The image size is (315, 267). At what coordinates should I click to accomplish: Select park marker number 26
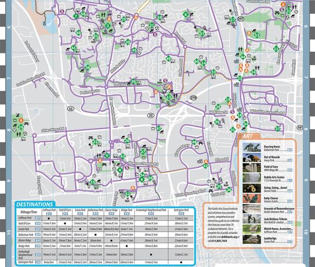click(127, 141)
